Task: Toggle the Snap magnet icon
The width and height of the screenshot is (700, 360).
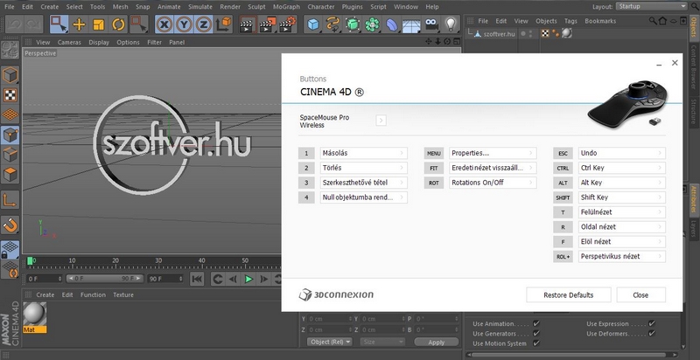Action: coord(10,225)
